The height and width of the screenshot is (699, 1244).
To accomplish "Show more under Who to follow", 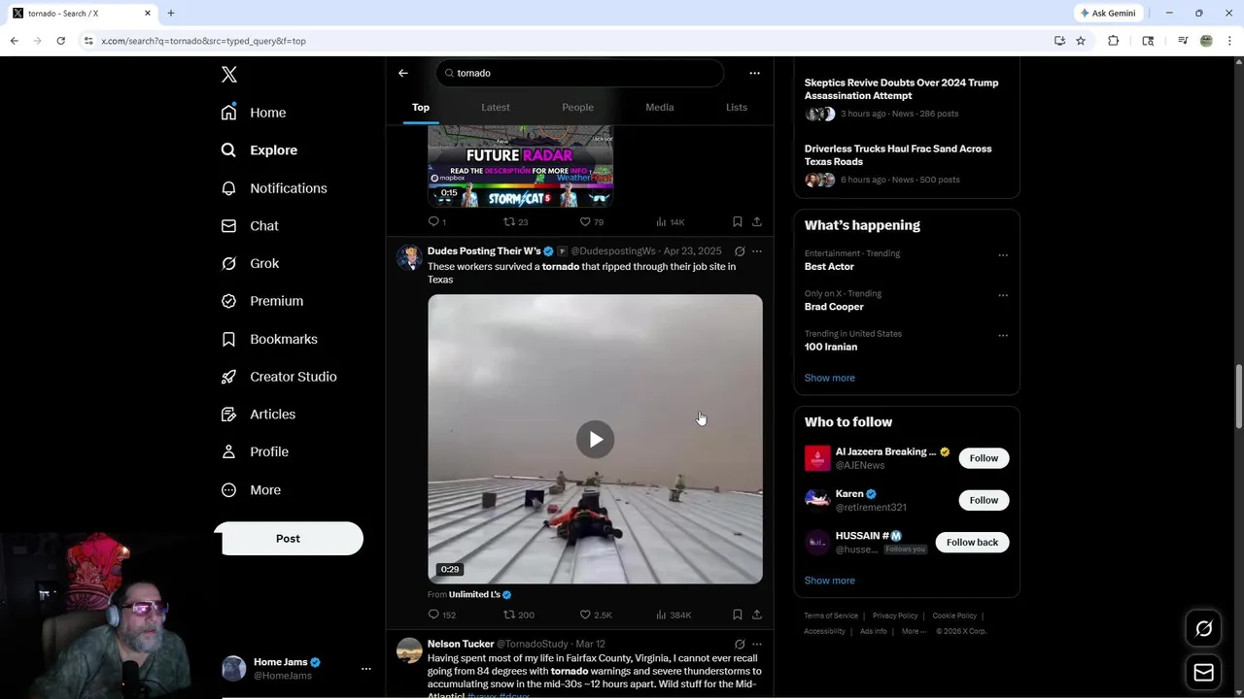I will 830,581.
